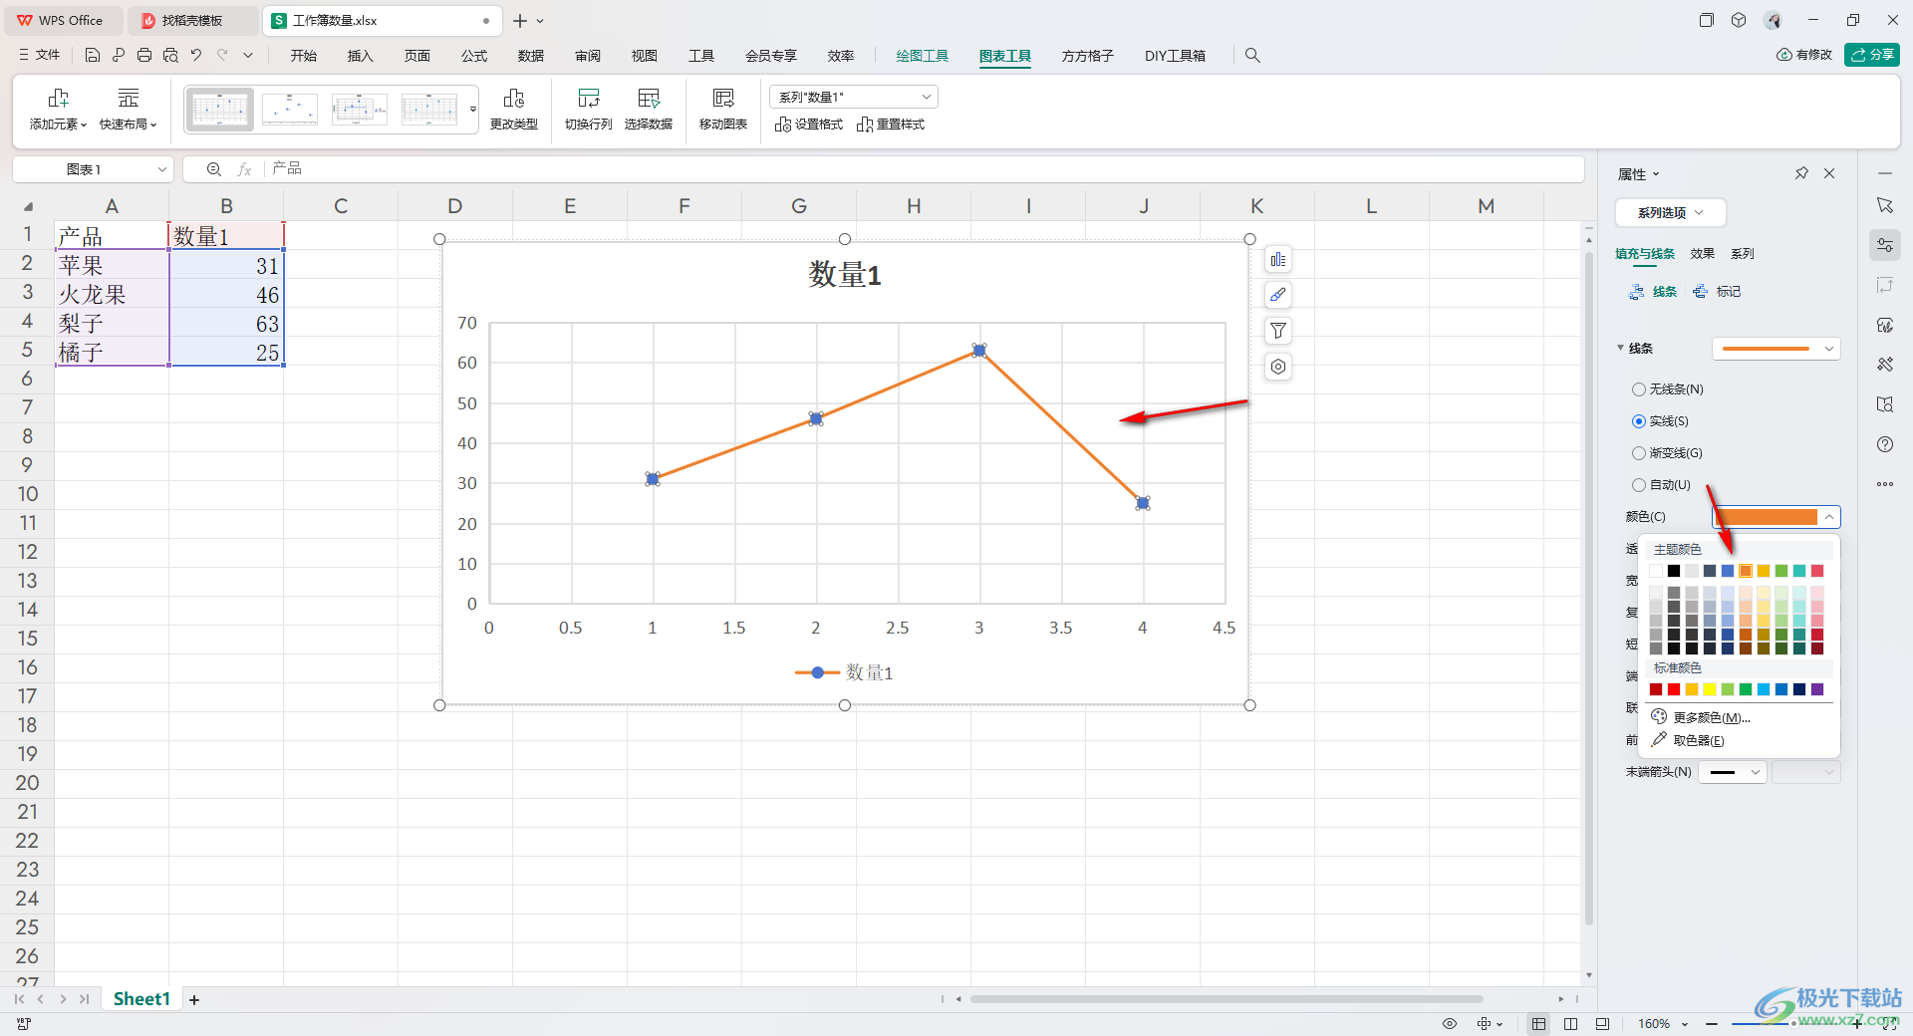Click the properties sliders icon in right sidebar

tap(1885, 245)
